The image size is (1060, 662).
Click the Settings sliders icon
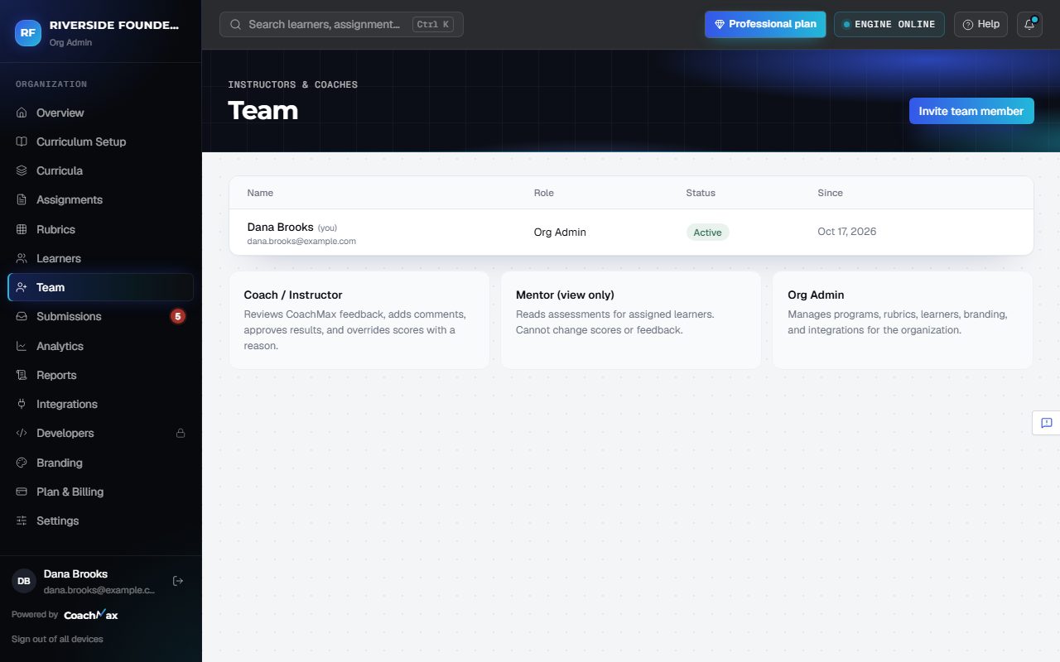point(22,520)
